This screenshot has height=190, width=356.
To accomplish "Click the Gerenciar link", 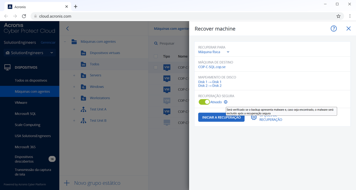I will (48, 42).
